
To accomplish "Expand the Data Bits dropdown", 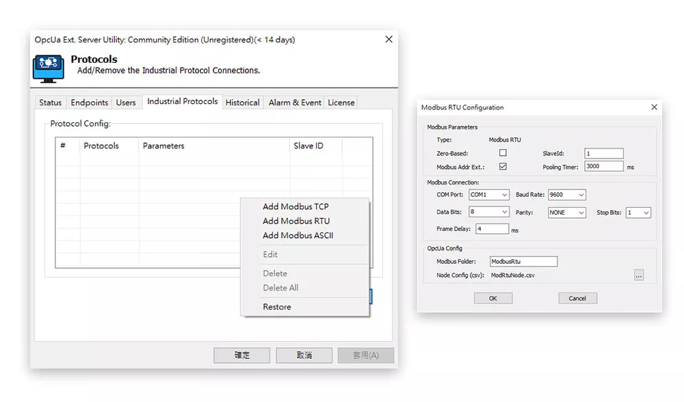I will [488, 212].
